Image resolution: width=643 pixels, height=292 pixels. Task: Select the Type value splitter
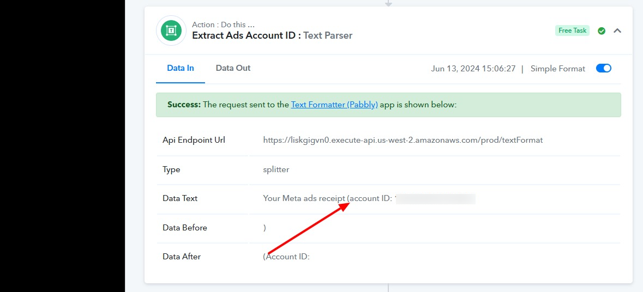click(276, 169)
